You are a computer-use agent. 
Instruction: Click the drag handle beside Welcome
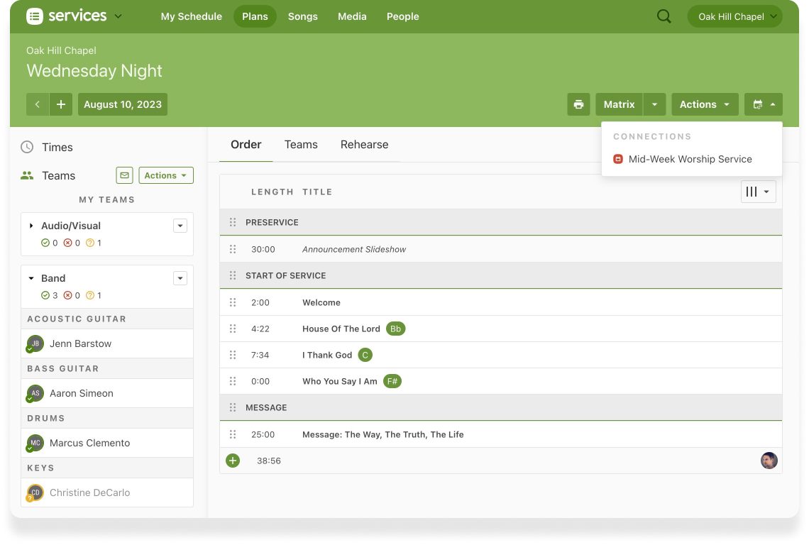tap(233, 302)
